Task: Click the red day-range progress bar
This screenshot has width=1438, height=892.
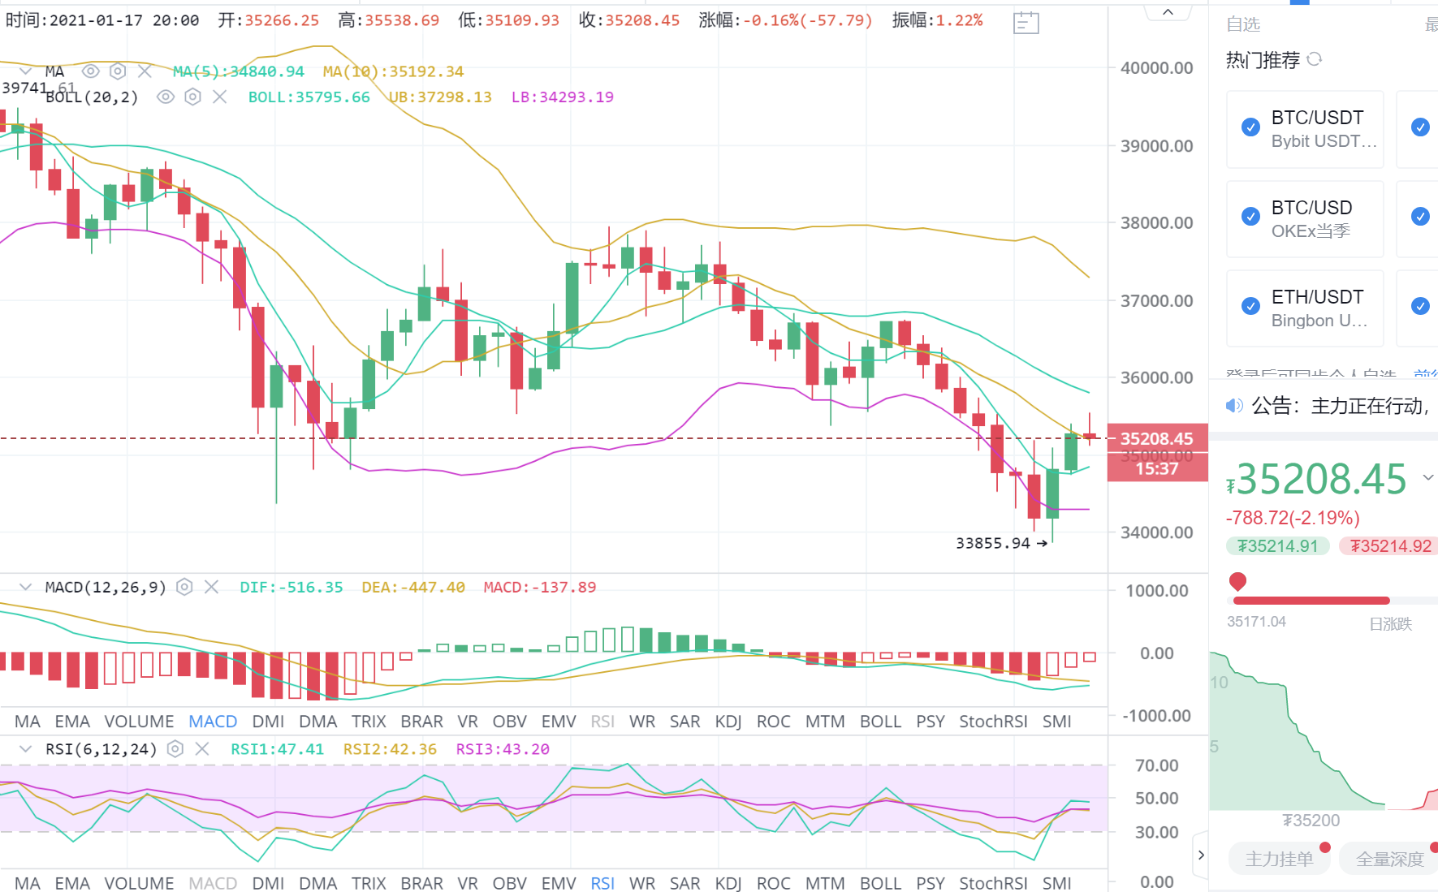Action: click(1311, 601)
